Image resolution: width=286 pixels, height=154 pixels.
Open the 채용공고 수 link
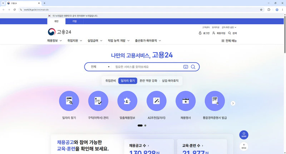139,146
